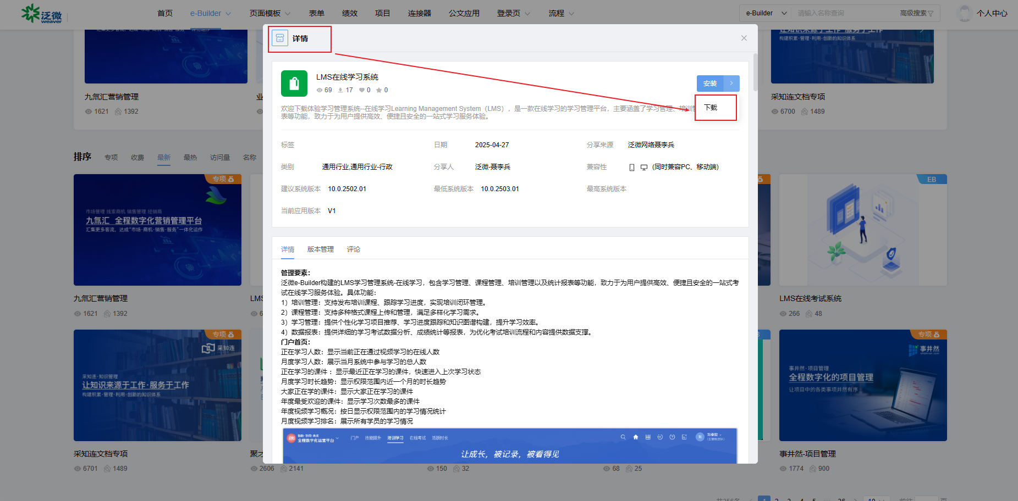1018x501 pixels.
Task: Open the 连接器 menu item
Action: (420, 13)
